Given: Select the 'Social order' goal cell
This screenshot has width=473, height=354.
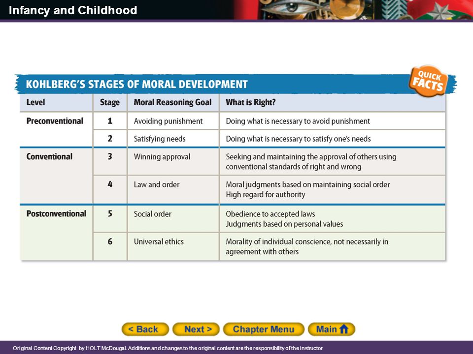Looking at the screenshot, I should (173, 218).
